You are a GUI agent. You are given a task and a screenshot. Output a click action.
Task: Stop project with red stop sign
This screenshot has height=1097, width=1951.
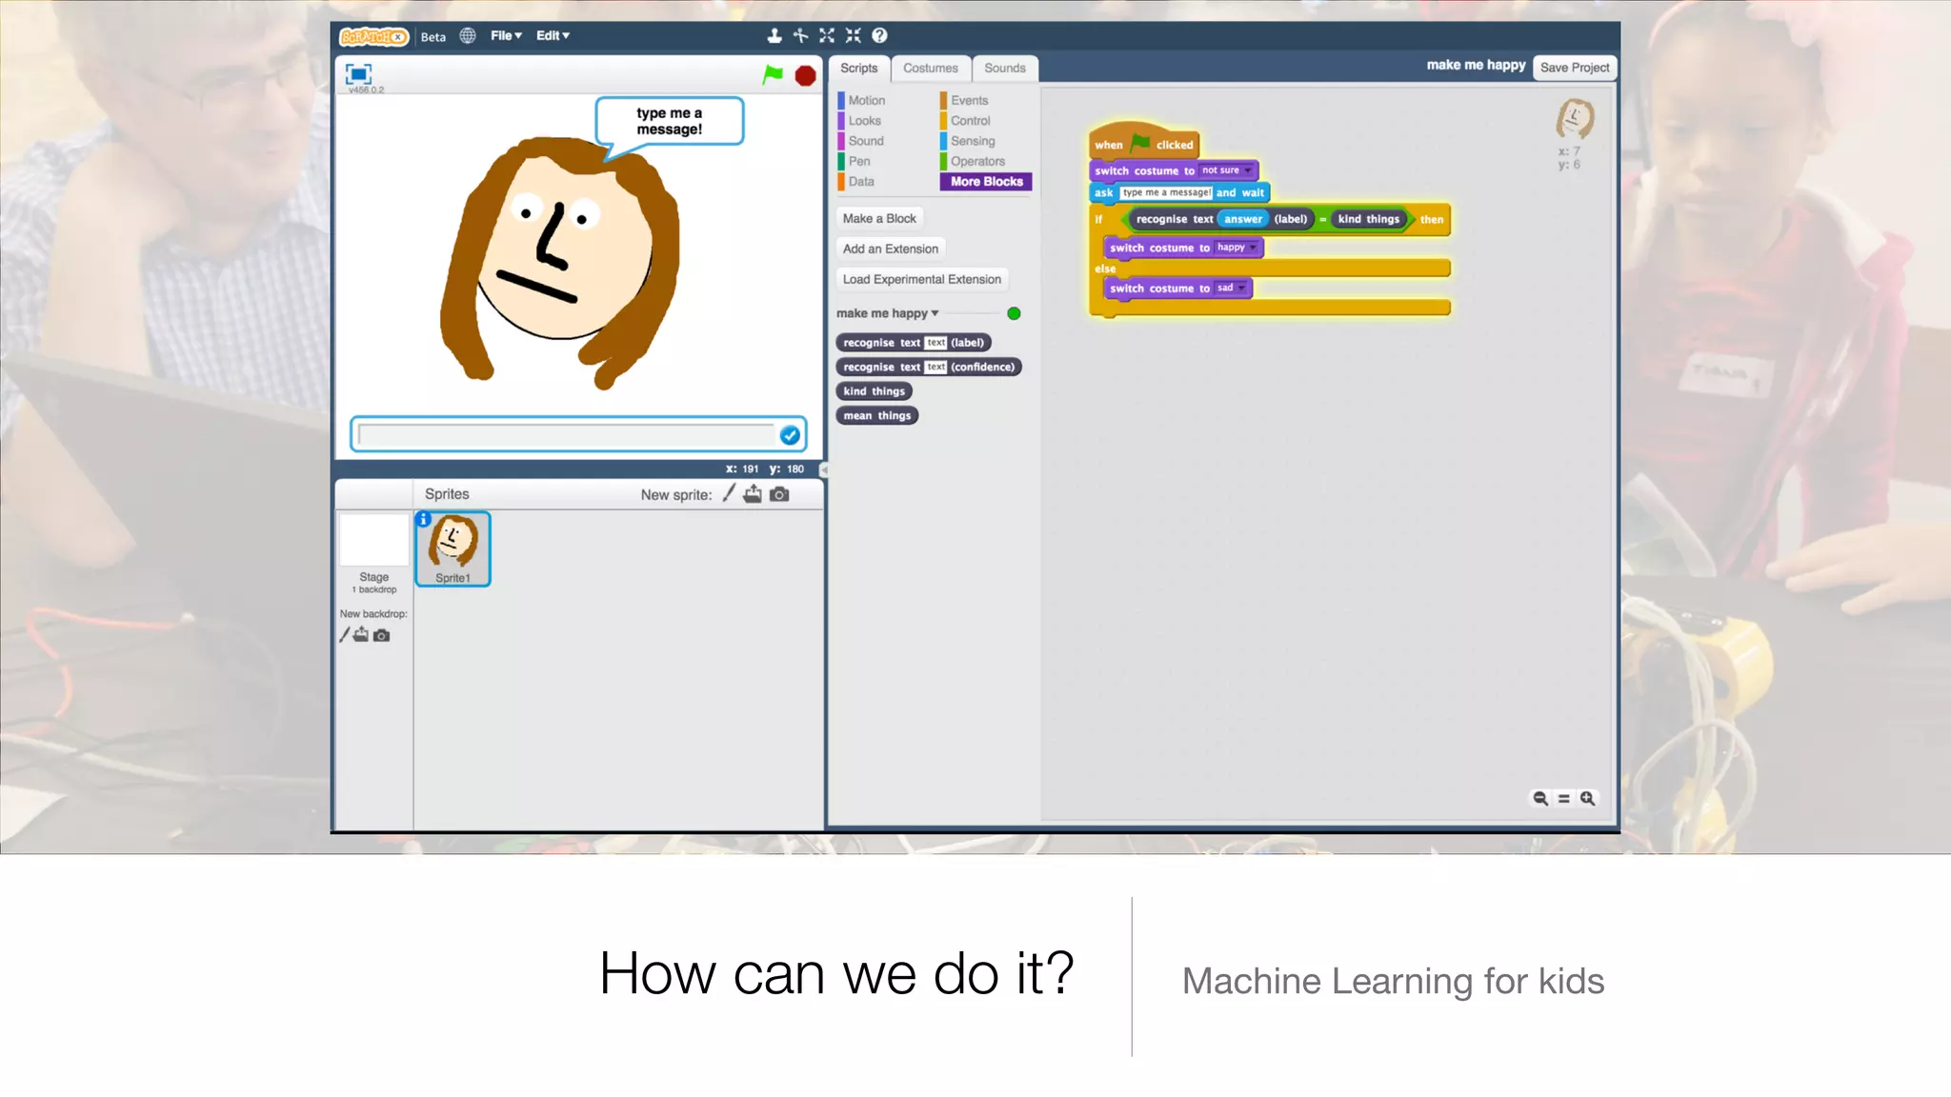point(805,75)
